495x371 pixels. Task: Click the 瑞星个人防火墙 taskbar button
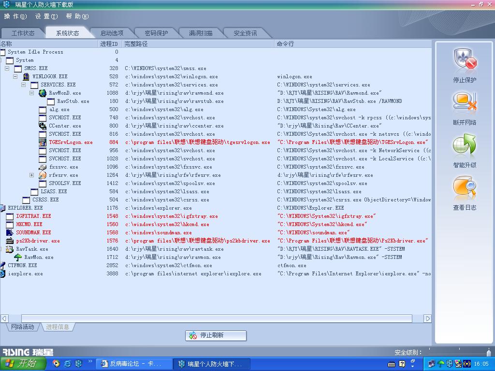point(212,364)
